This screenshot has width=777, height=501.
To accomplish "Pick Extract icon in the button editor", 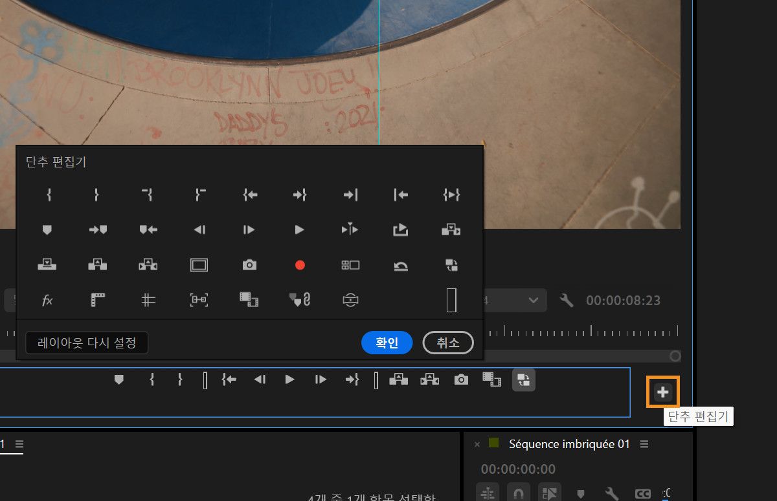I will tap(148, 264).
